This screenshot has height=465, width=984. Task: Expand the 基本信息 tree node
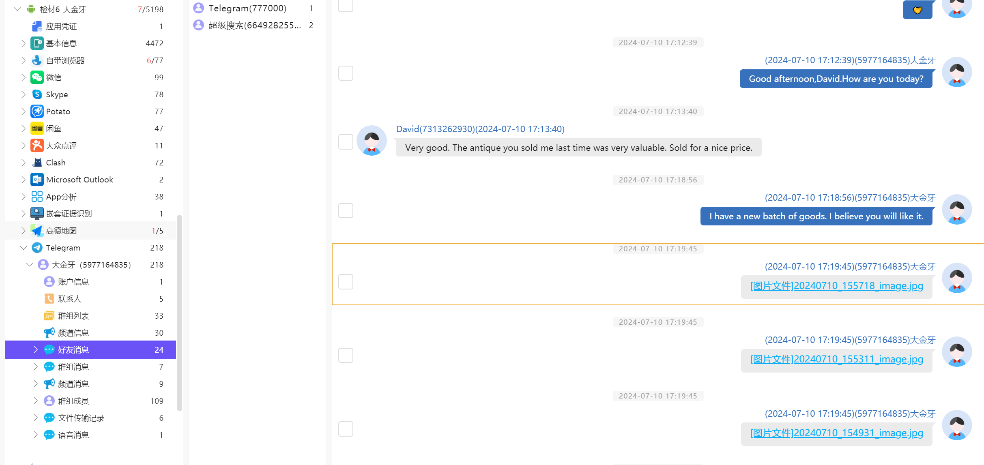[x=24, y=43]
